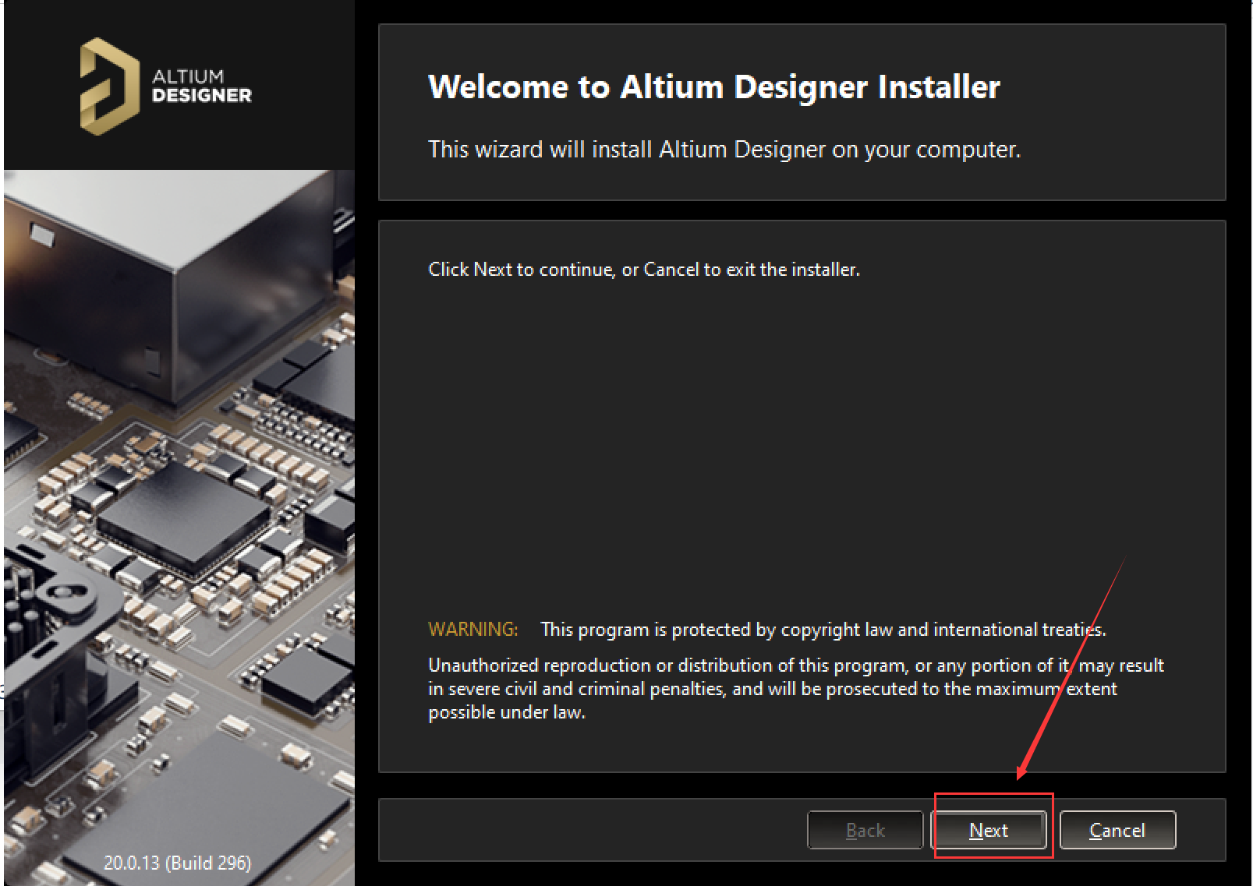Click the Altium Designer logo icon
This screenshot has width=1253, height=886.
click(x=109, y=86)
